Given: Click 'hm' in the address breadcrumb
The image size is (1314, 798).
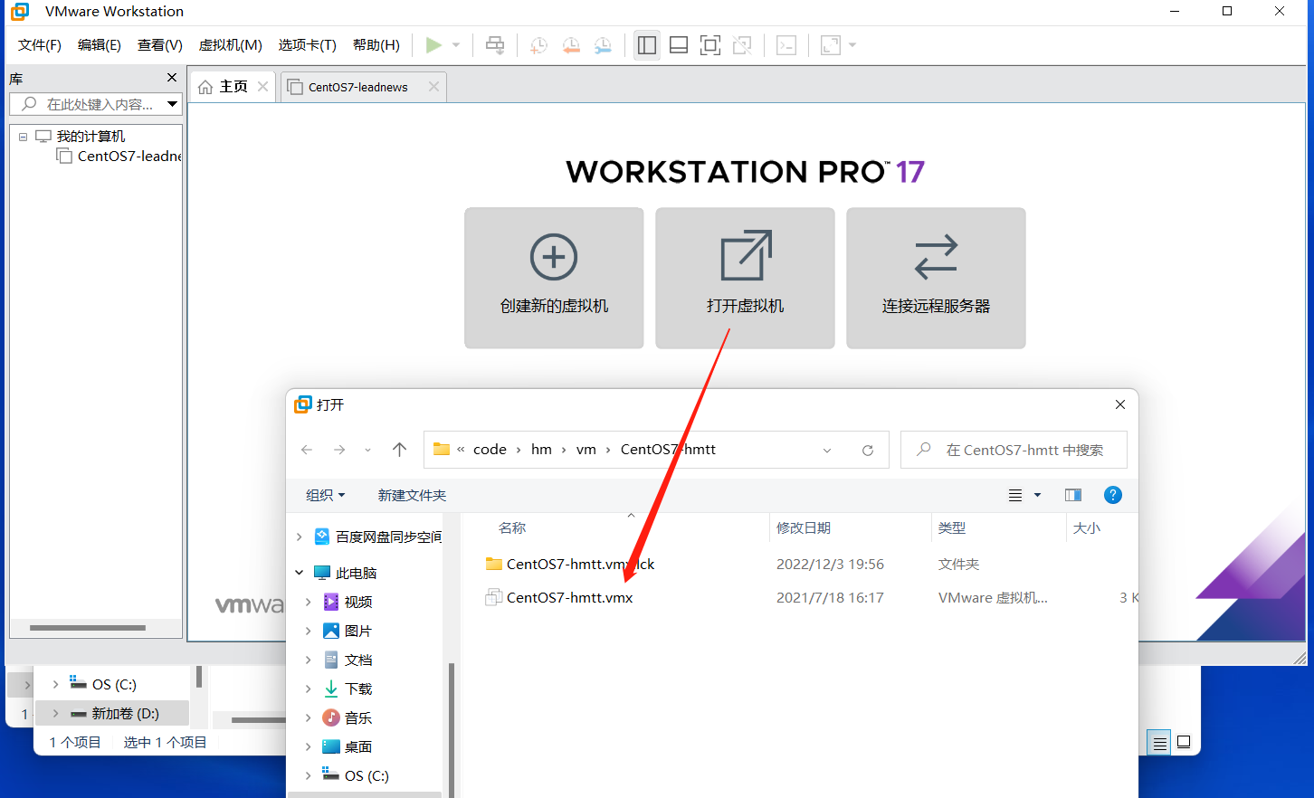Looking at the screenshot, I should (x=541, y=450).
